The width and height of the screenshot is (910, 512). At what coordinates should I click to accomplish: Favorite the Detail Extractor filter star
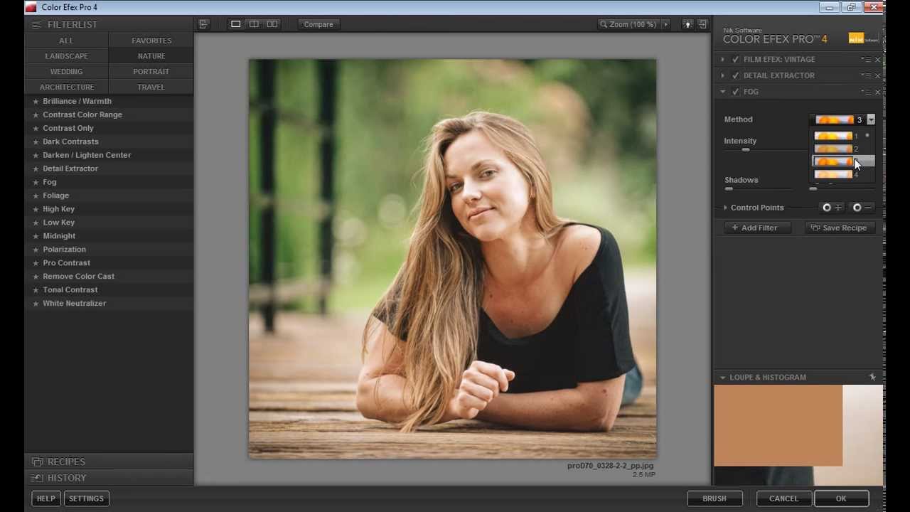(36, 169)
